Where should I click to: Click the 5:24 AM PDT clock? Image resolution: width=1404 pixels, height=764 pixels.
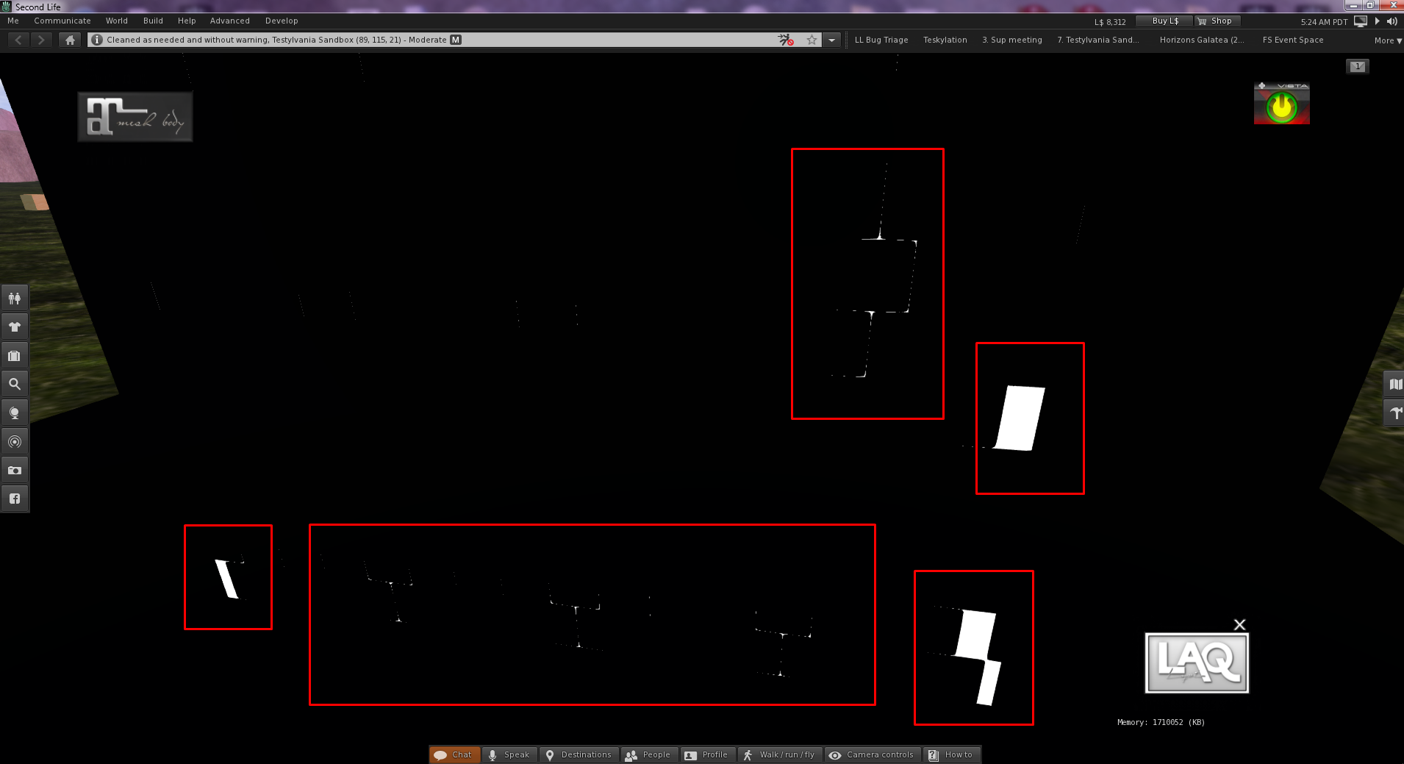point(1324,22)
